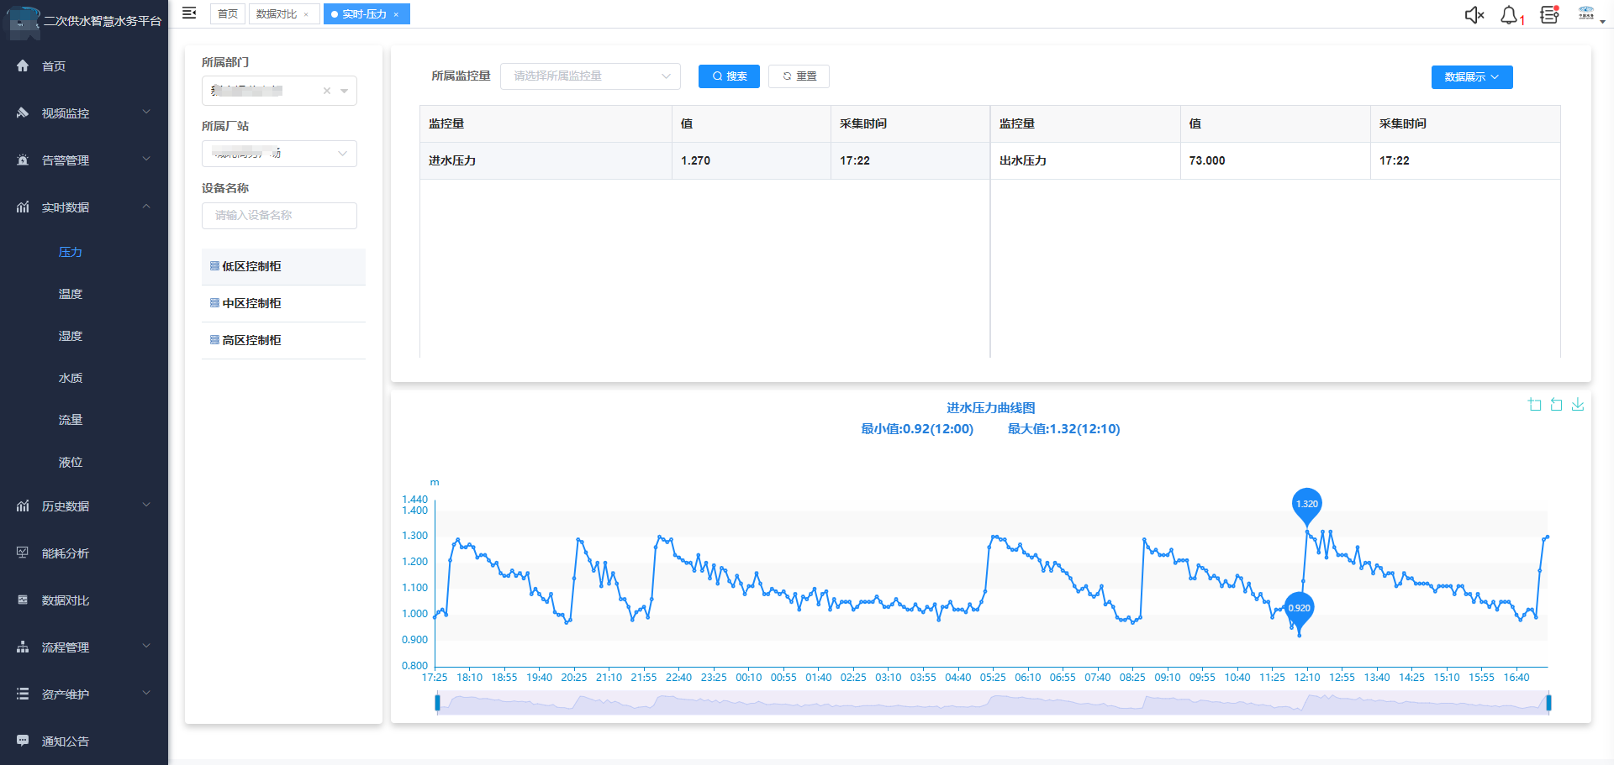1614x765 pixels.
Task: Expand the 视频监控 menu chevron
Action: coord(146,112)
